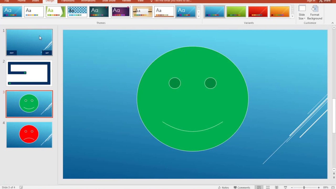Screen dimensions: 336x189
Task: Click the zoom slider handle
Action: (x=304, y=187)
